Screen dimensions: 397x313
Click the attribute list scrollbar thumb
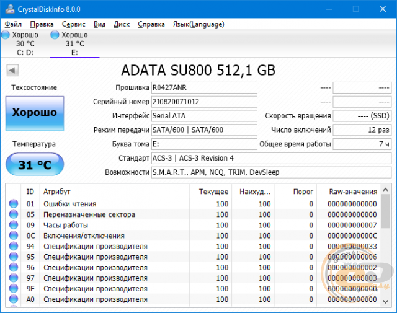(386, 211)
